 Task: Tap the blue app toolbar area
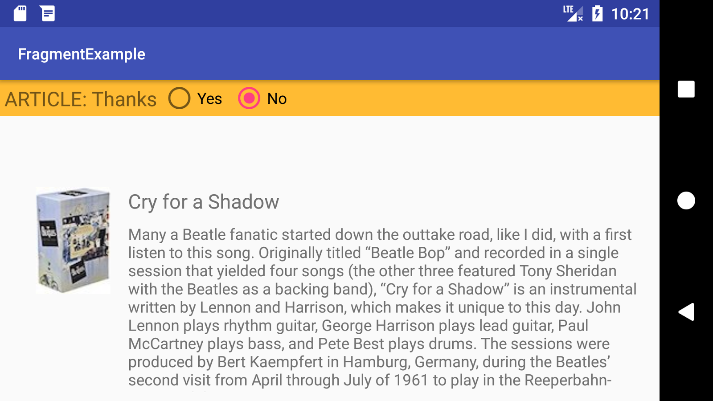point(401,53)
